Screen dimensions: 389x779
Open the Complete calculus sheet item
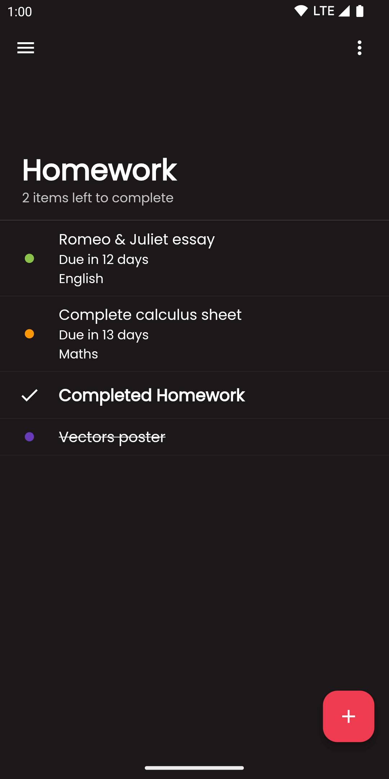[150, 315]
